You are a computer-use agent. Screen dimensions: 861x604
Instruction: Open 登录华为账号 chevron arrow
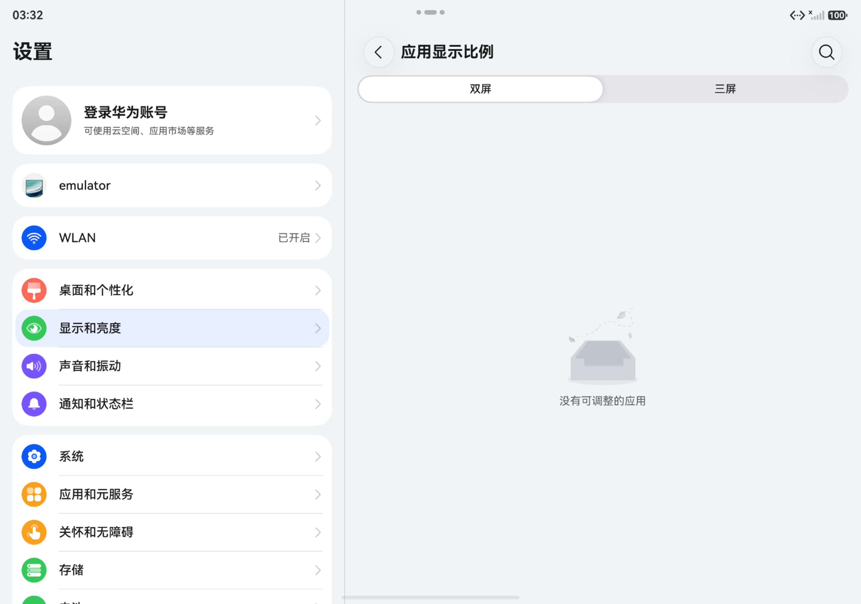point(318,120)
